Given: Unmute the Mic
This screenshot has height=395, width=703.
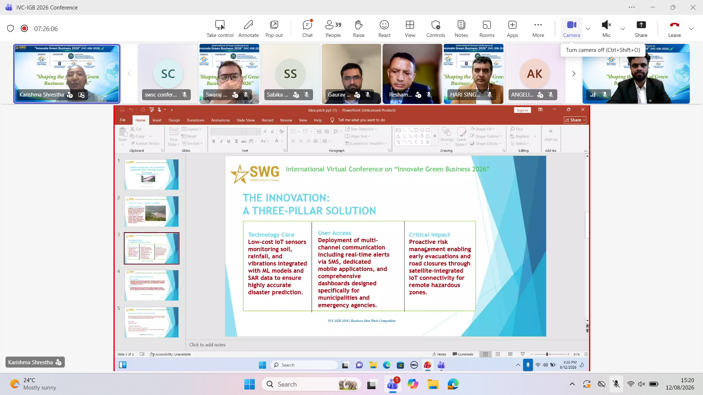Looking at the screenshot, I should point(606,29).
